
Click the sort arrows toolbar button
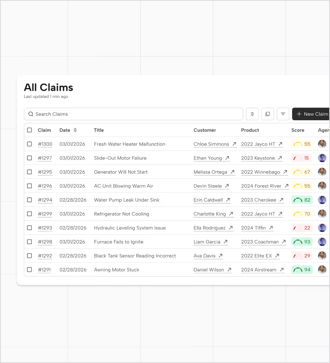[252, 114]
